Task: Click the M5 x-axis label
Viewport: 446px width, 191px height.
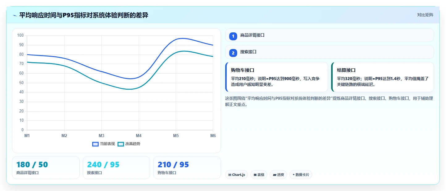Action: coord(176,136)
